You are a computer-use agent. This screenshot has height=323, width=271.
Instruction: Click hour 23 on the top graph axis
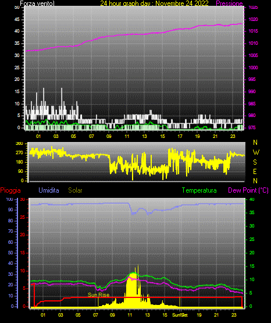(x=233, y=136)
